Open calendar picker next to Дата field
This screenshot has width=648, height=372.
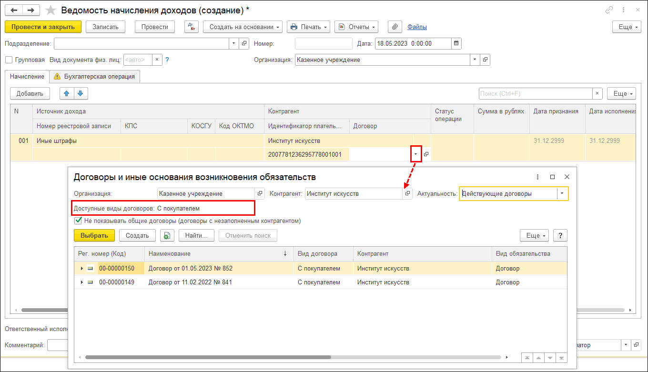[x=456, y=43]
